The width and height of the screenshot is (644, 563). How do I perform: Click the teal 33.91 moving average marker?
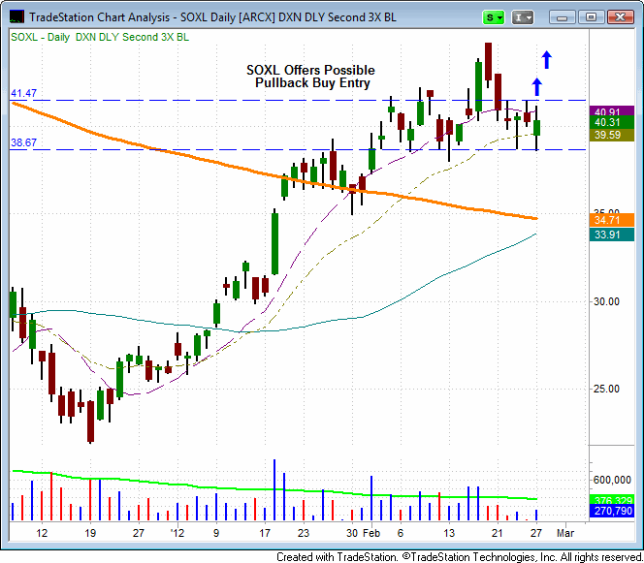click(x=612, y=235)
